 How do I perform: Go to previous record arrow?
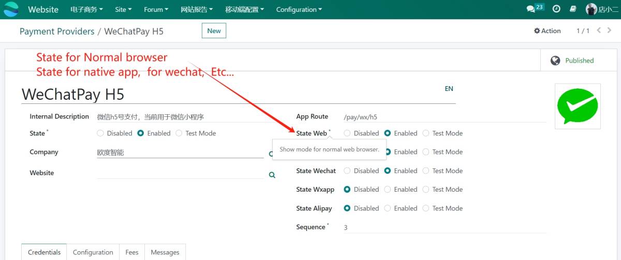pos(599,30)
